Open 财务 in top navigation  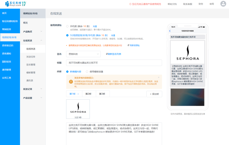pyautogui.click(x=201, y=4)
